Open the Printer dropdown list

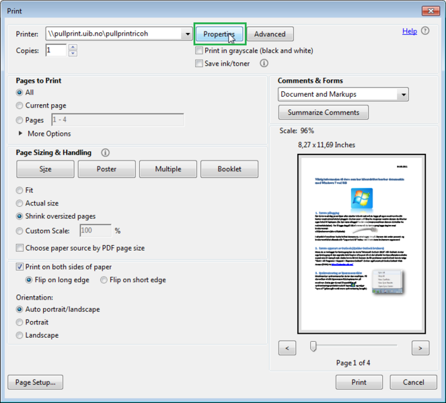[188, 34]
